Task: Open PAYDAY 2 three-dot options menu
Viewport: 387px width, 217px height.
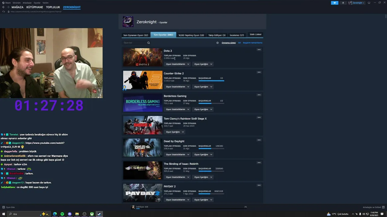Action: (x=259, y=185)
